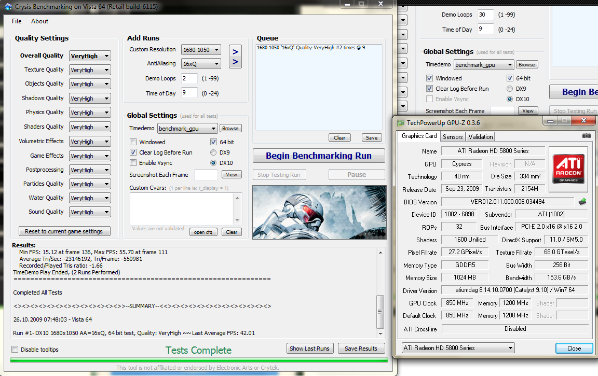The height and width of the screenshot is (376, 598).
Task: Select the DX10 radio button in front window
Action: click(x=213, y=163)
